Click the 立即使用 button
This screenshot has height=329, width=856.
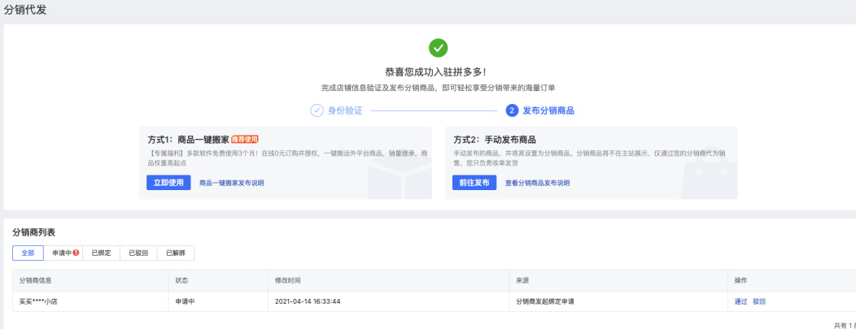coord(168,183)
